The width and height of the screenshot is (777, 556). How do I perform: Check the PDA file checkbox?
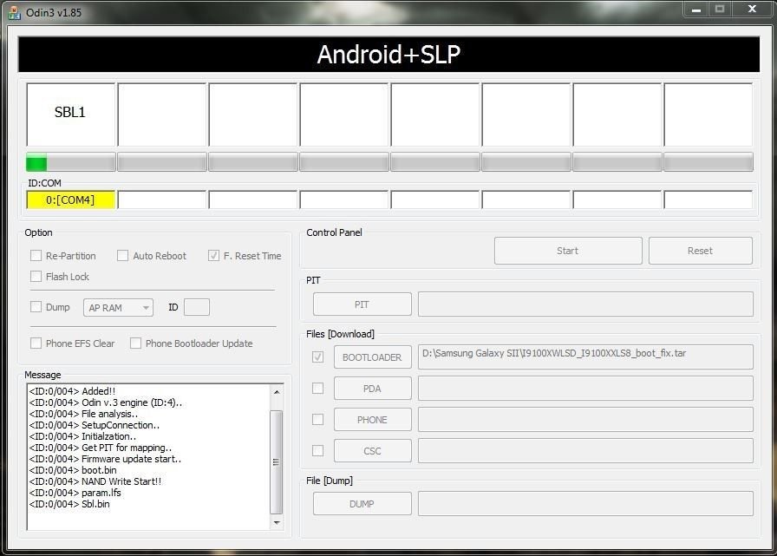317,388
